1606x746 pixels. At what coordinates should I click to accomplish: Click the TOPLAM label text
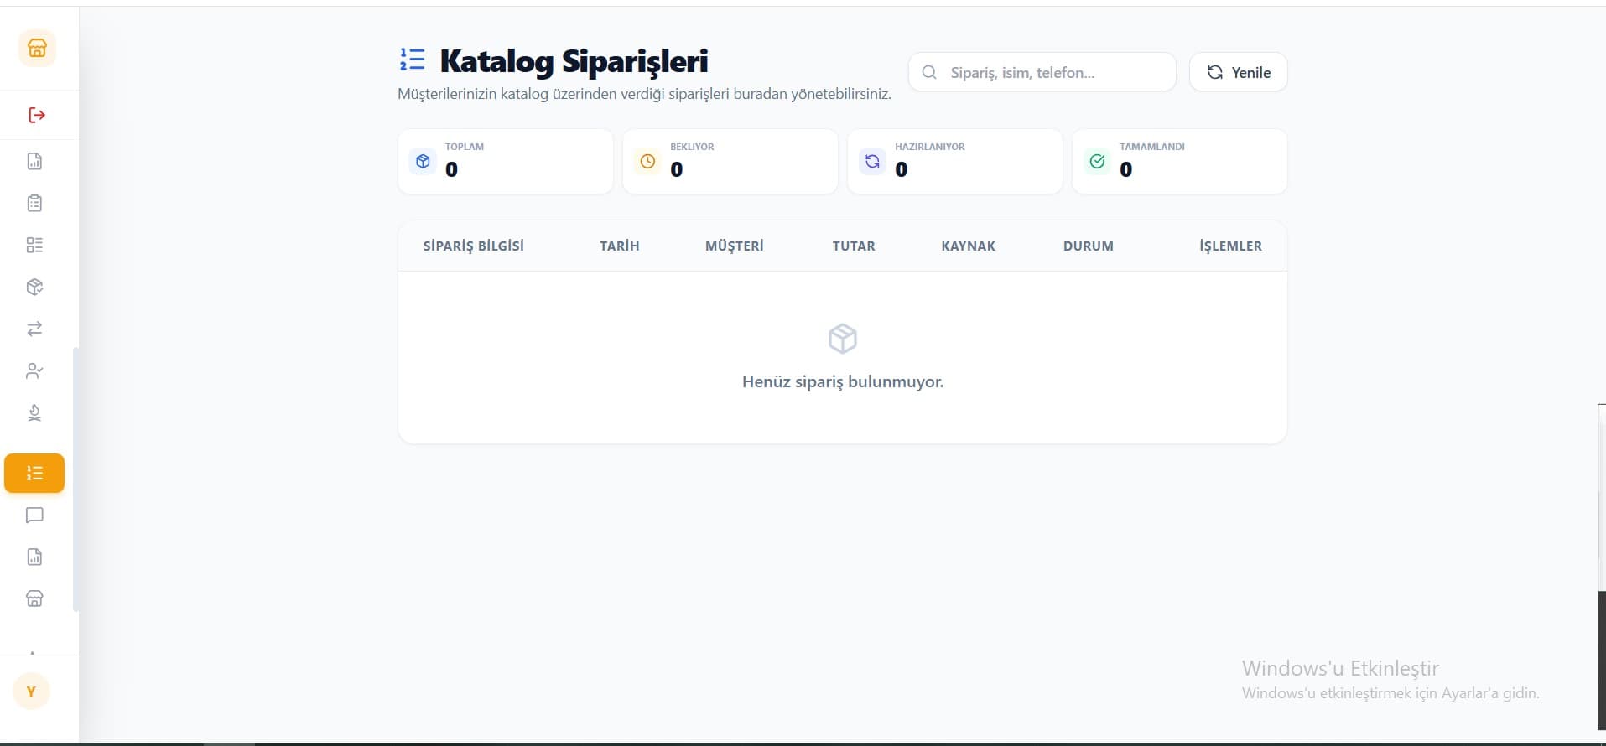pos(465,147)
